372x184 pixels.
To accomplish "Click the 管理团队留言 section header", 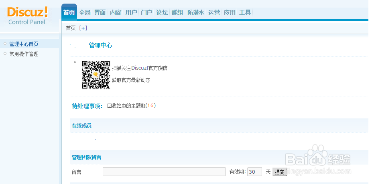I will (86, 157).
